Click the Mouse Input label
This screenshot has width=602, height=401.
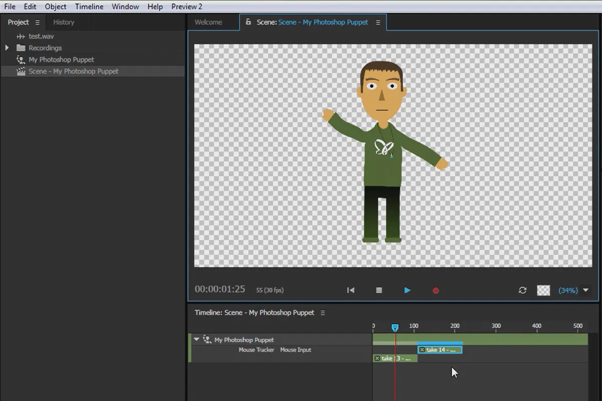pos(295,350)
